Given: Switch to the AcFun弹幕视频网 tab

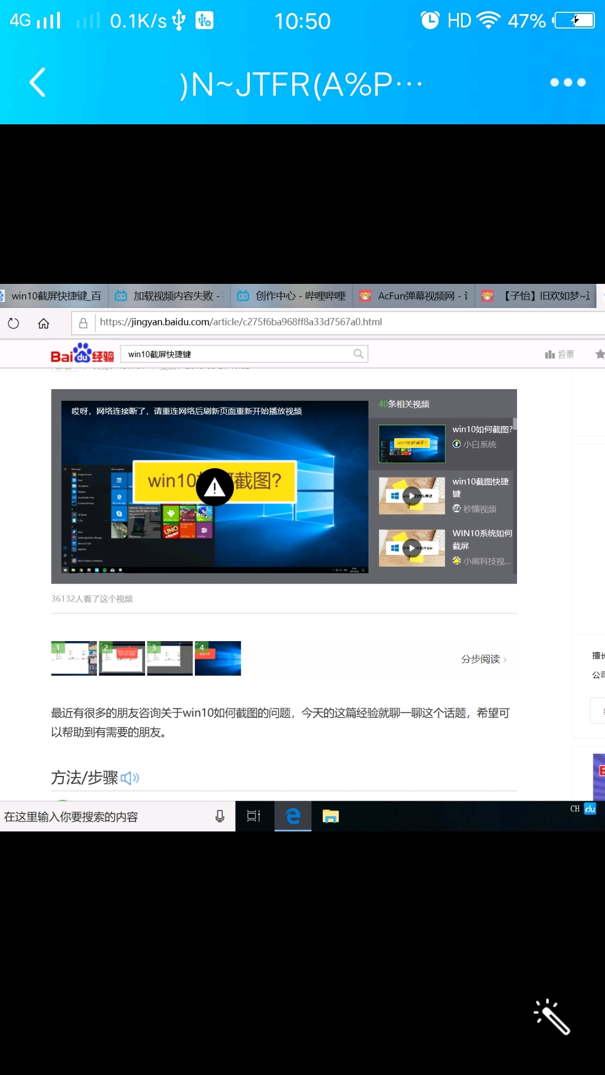Looking at the screenshot, I should (413, 296).
